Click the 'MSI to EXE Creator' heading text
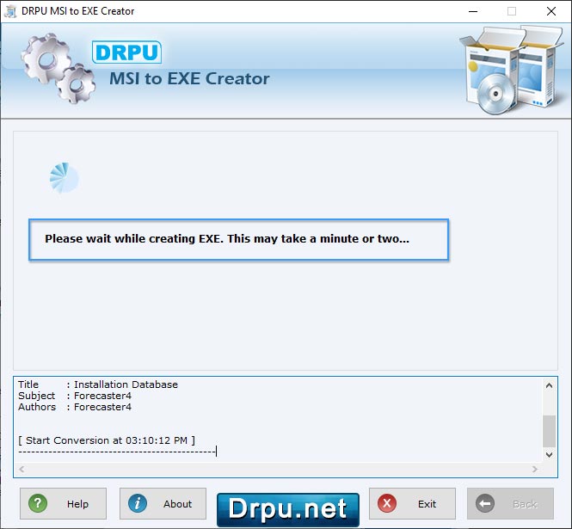Viewport: 572px width, 529px height. pyautogui.click(x=189, y=79)
